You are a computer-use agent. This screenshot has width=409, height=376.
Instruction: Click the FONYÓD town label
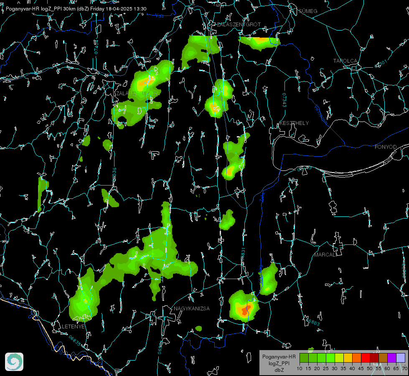tap(386, 147)
